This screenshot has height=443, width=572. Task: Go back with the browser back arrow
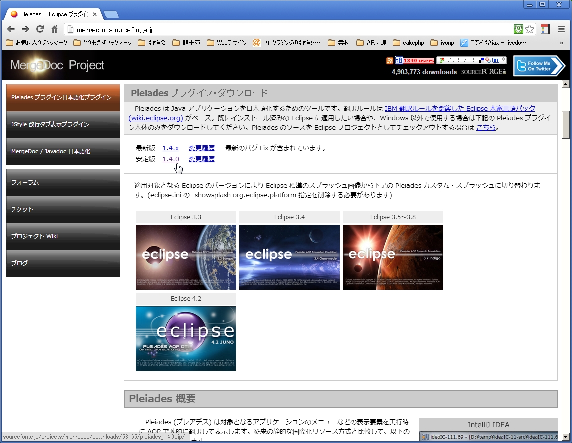pyautogui.click(x=11, y=29)
